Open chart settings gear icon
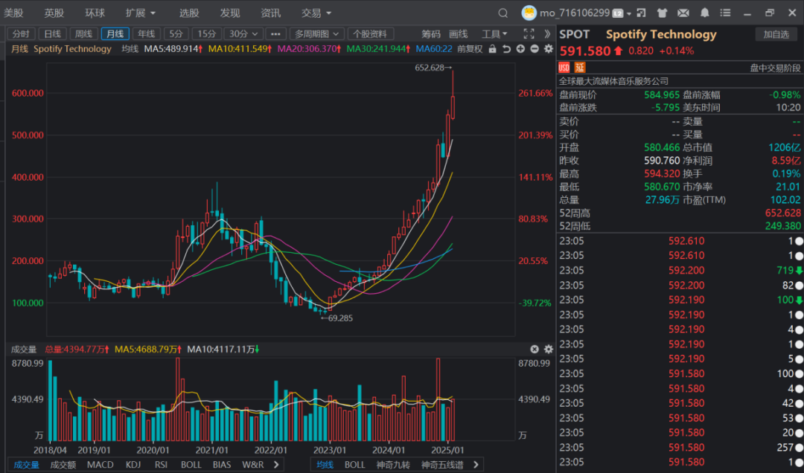 [549, 49]
